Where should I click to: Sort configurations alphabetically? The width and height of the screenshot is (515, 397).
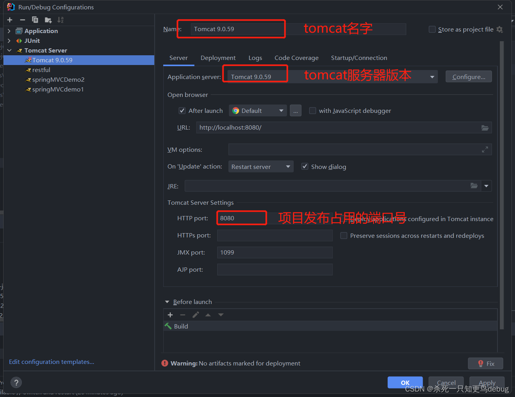tap(60, 20)
